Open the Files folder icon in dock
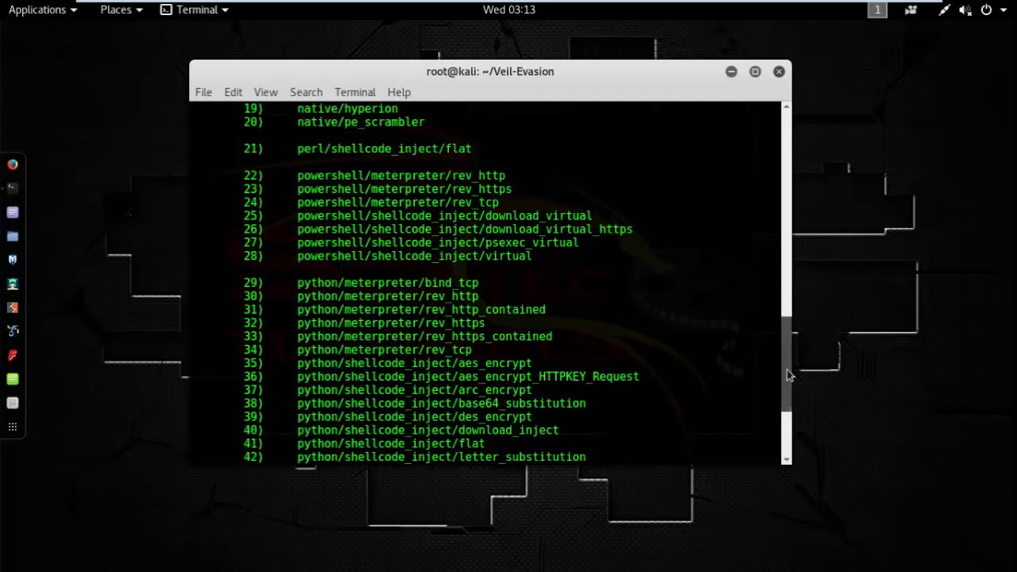The image size is (1017, 572). [13, 236]
